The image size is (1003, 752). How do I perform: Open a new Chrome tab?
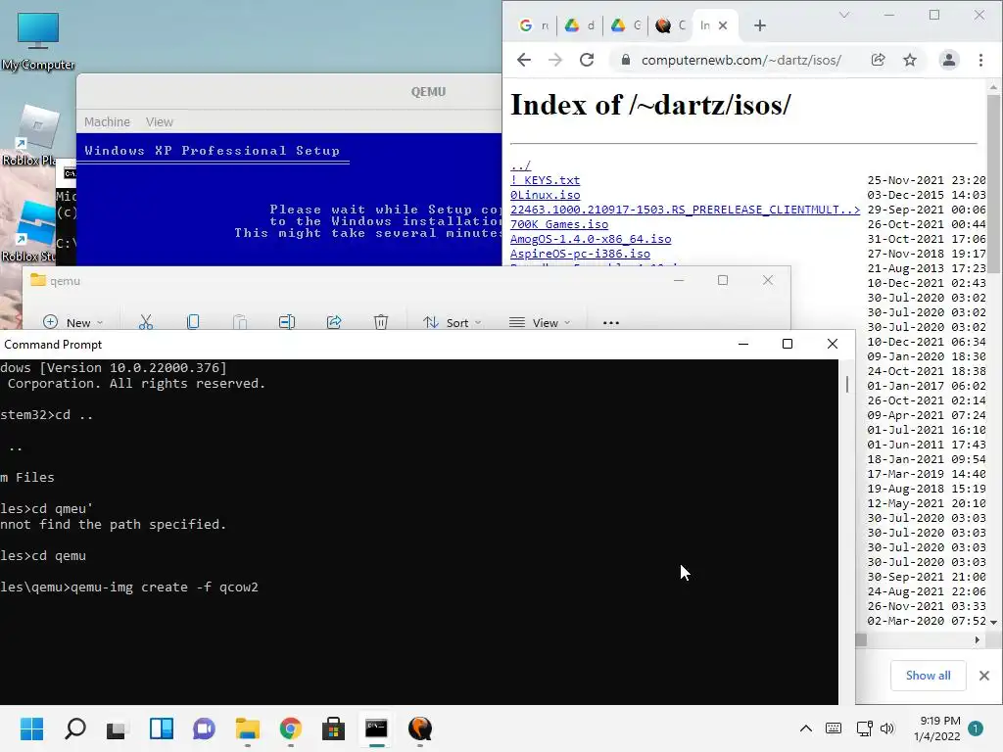(759, 25)
